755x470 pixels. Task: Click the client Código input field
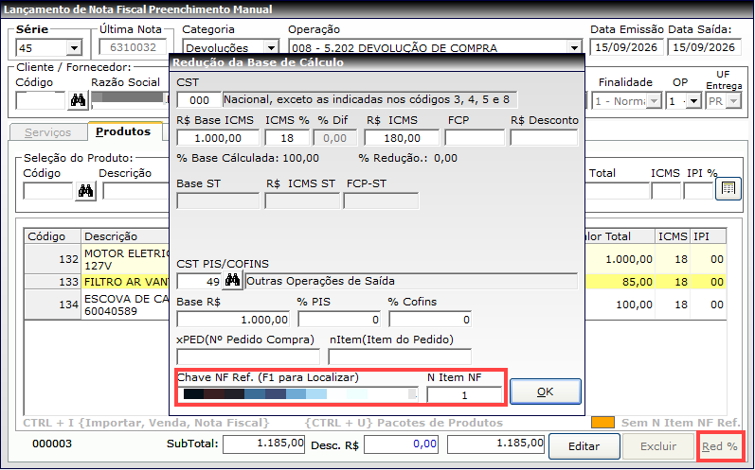coord(41,100)
